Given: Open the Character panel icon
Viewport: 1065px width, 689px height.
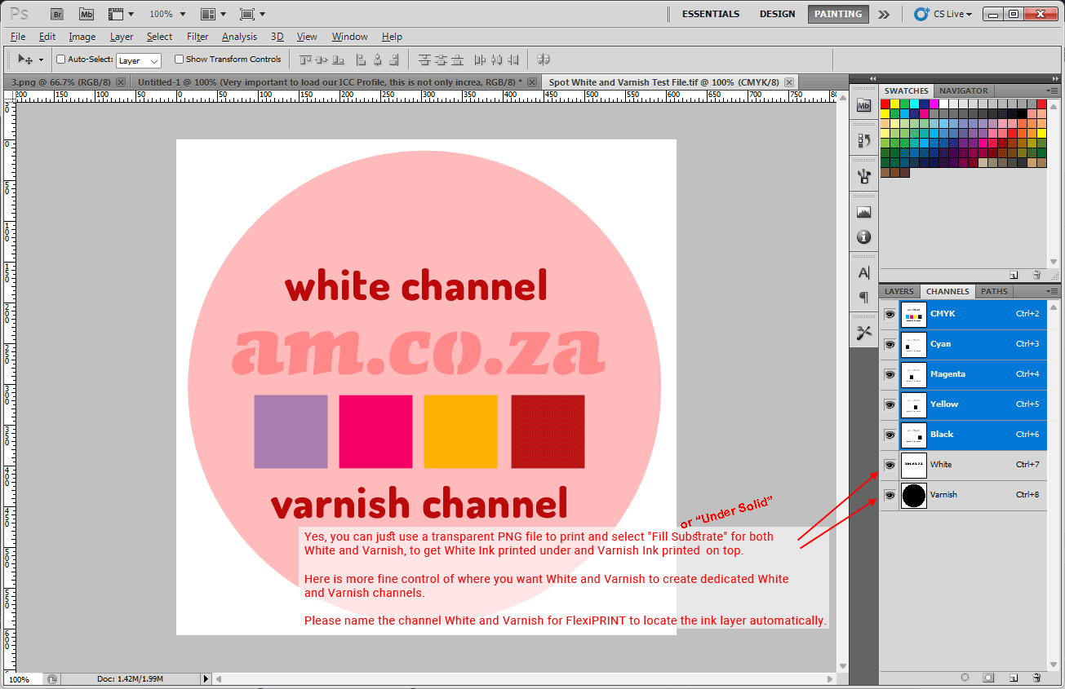Looking at the screenshot, I should click(x=863, y=272).
